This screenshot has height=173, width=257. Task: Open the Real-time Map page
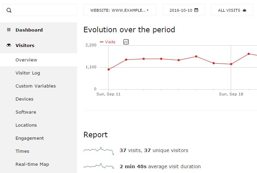coord(32,164)
